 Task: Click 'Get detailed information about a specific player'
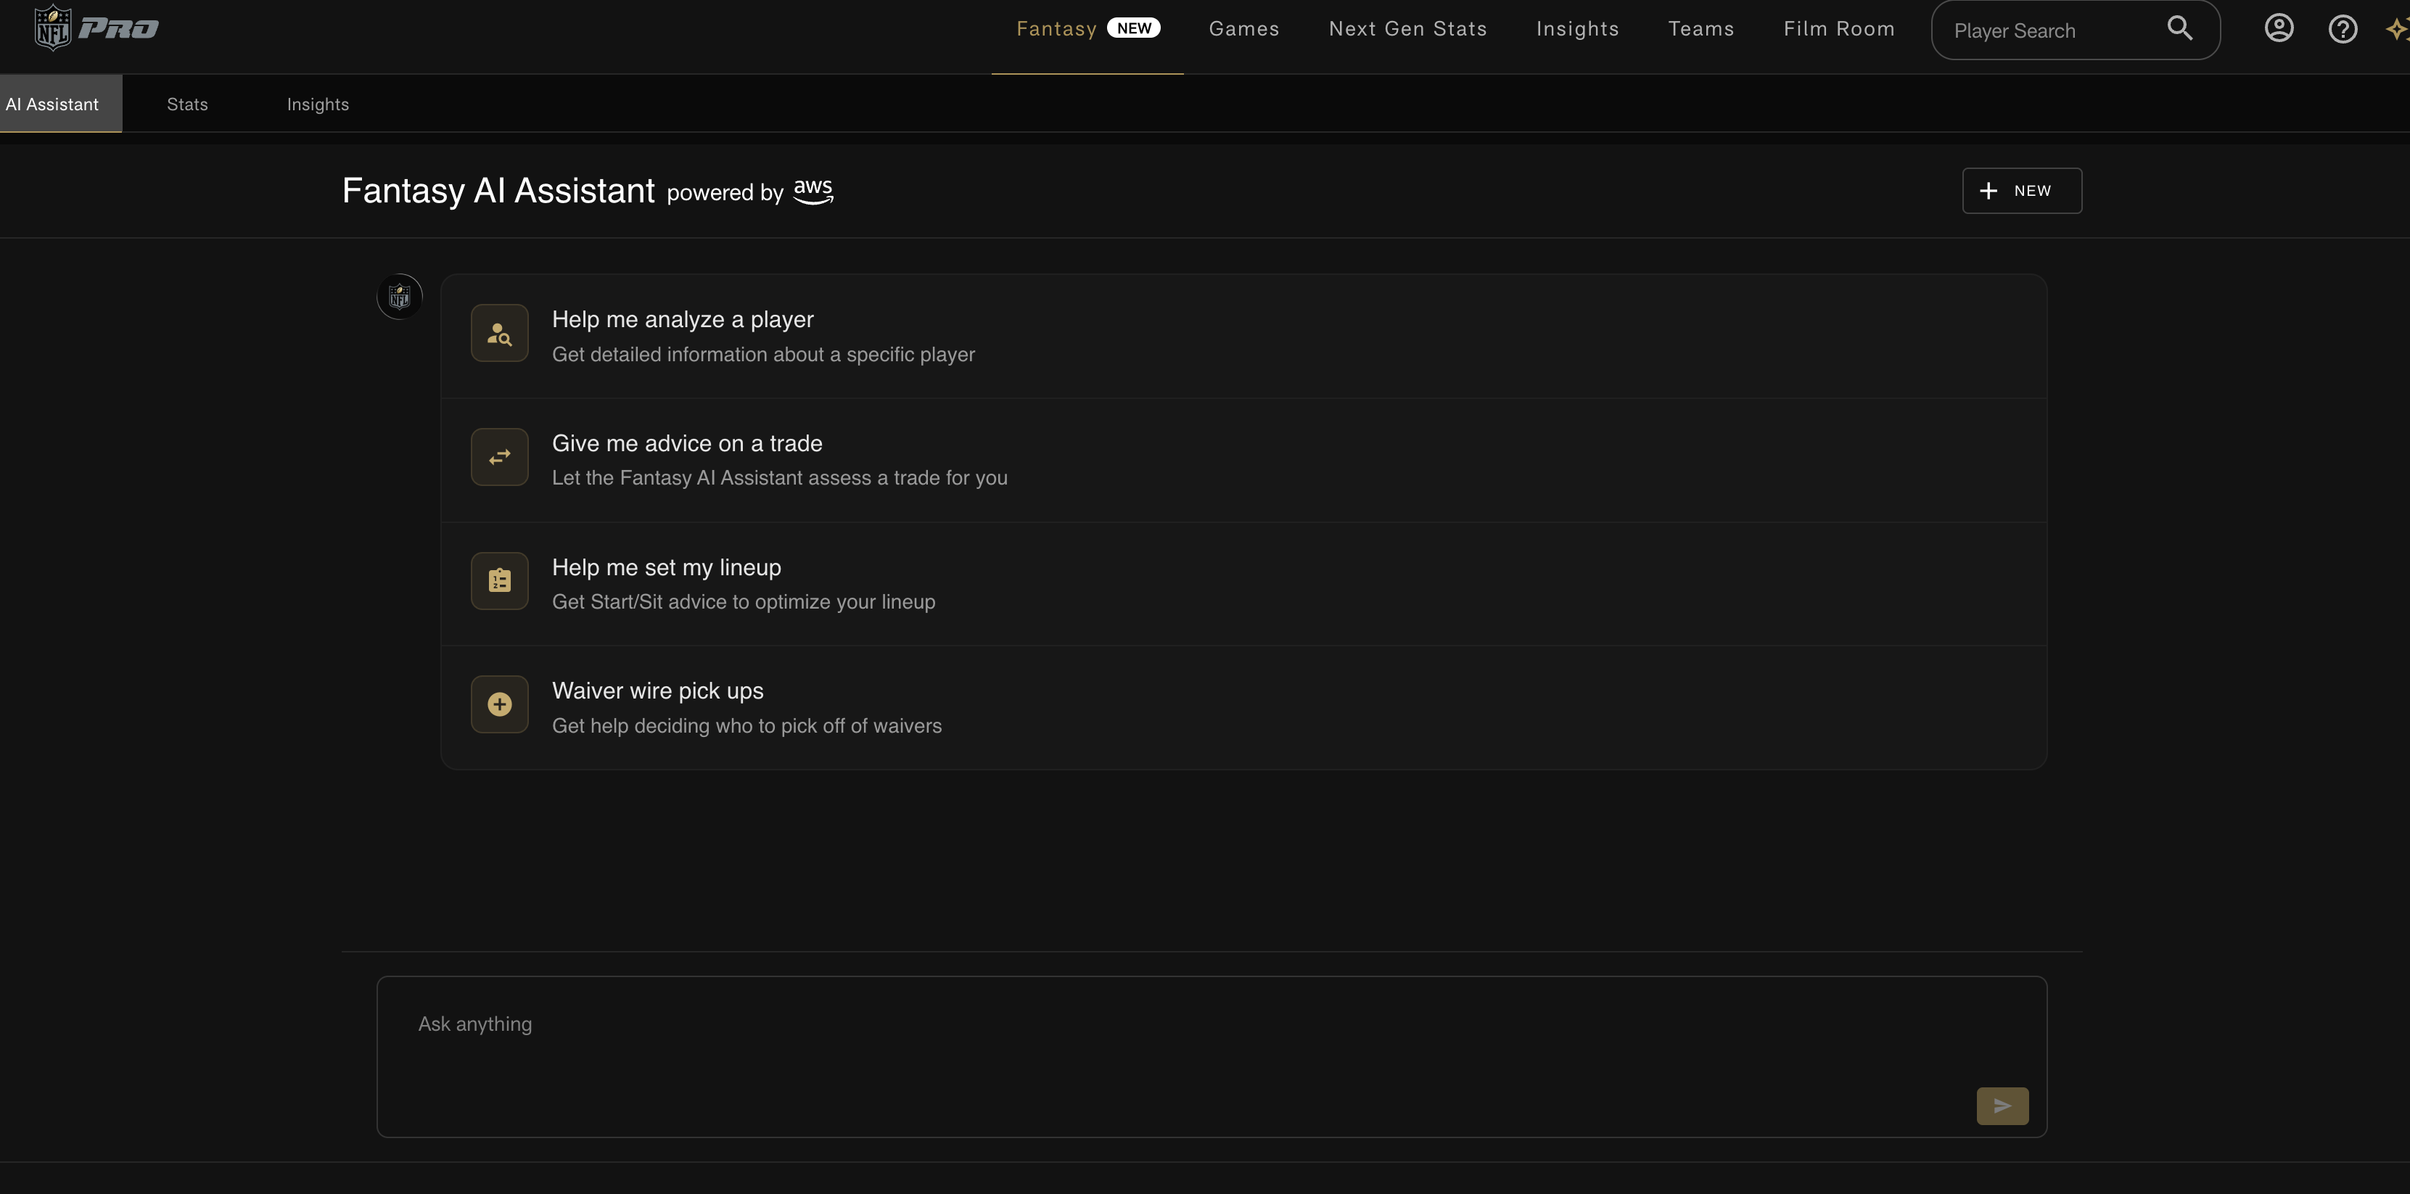click(762, 355)
